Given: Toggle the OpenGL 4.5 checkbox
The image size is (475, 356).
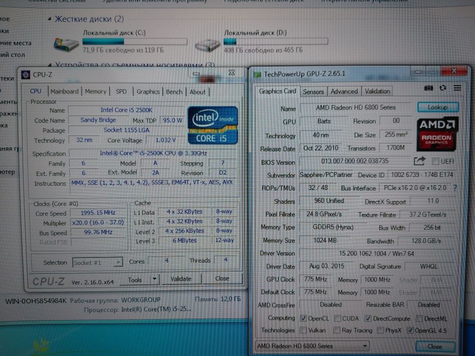Looking at the screenshot, I should click(409, 330).
